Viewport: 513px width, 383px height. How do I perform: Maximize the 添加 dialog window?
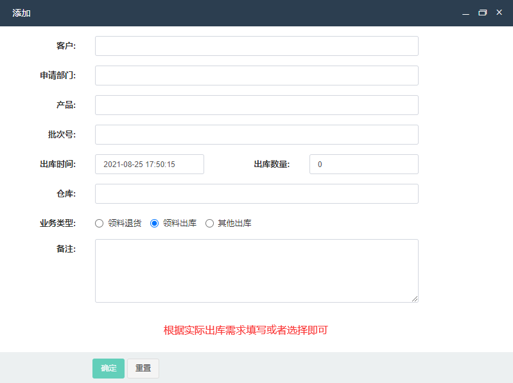coord(483,13)
